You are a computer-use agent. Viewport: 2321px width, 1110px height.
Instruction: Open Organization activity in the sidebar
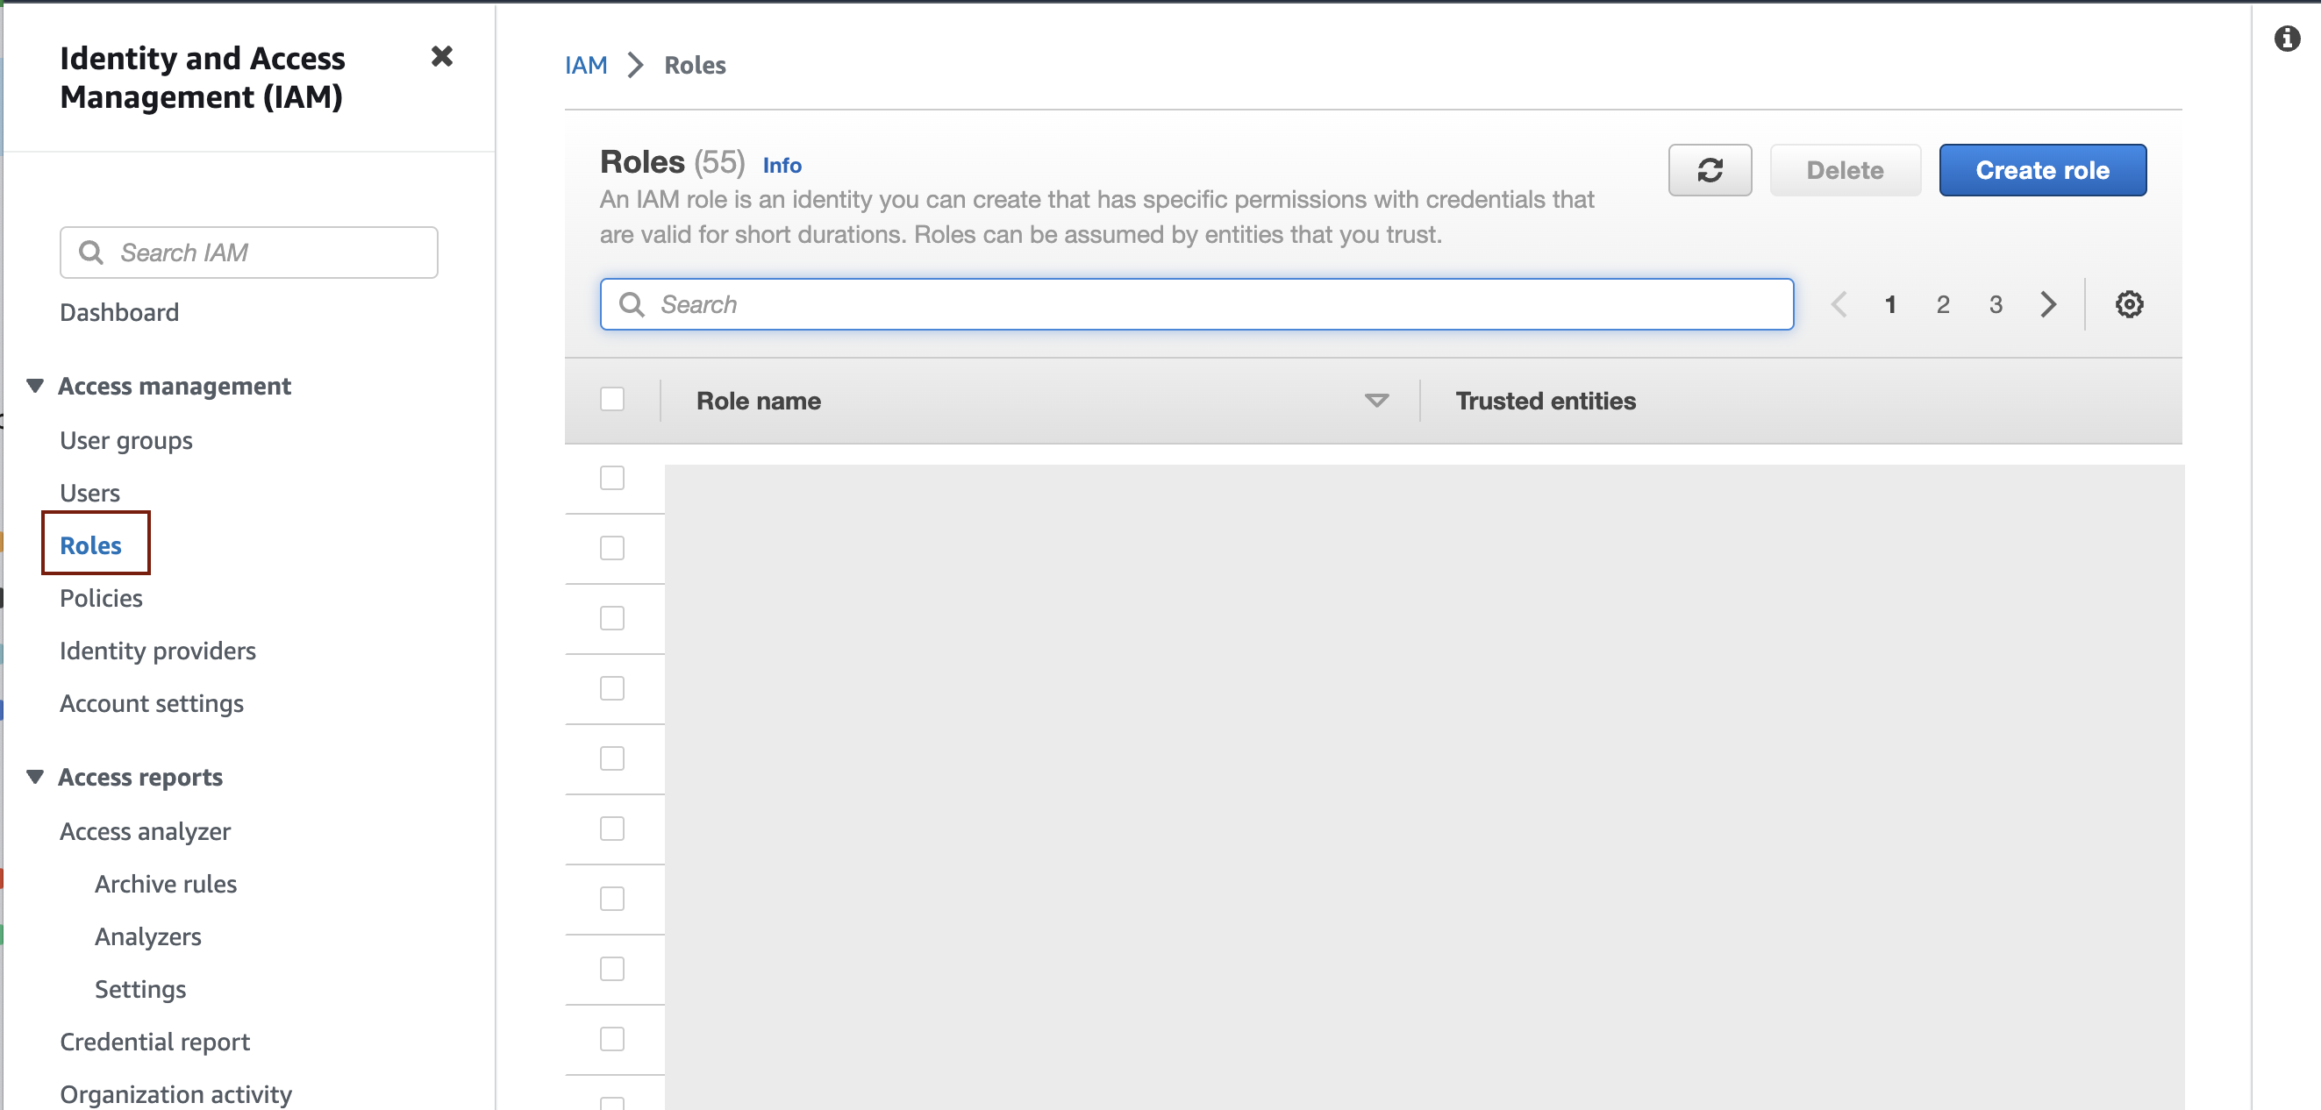(x=175, y=1094)
